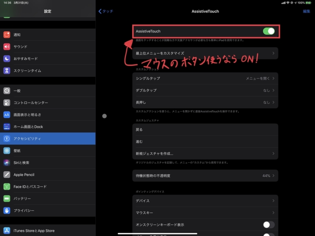The image size is (315, 236).
Task: Open 最上位メニューをカスタマイズ chevron
Action: coord(273,53)
